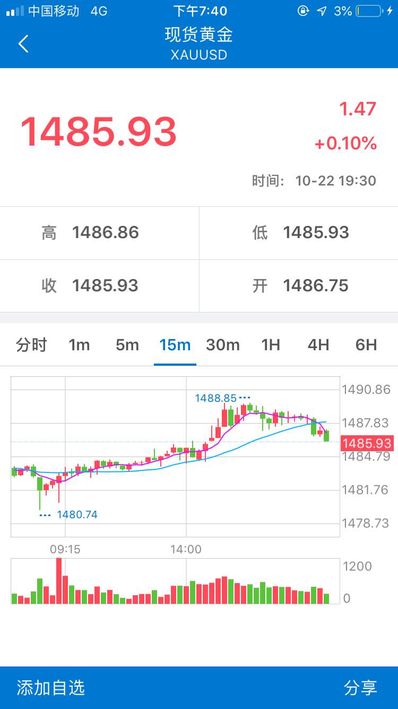
Task: Open the 1H chart interval
Action: (x=271, y=345)
